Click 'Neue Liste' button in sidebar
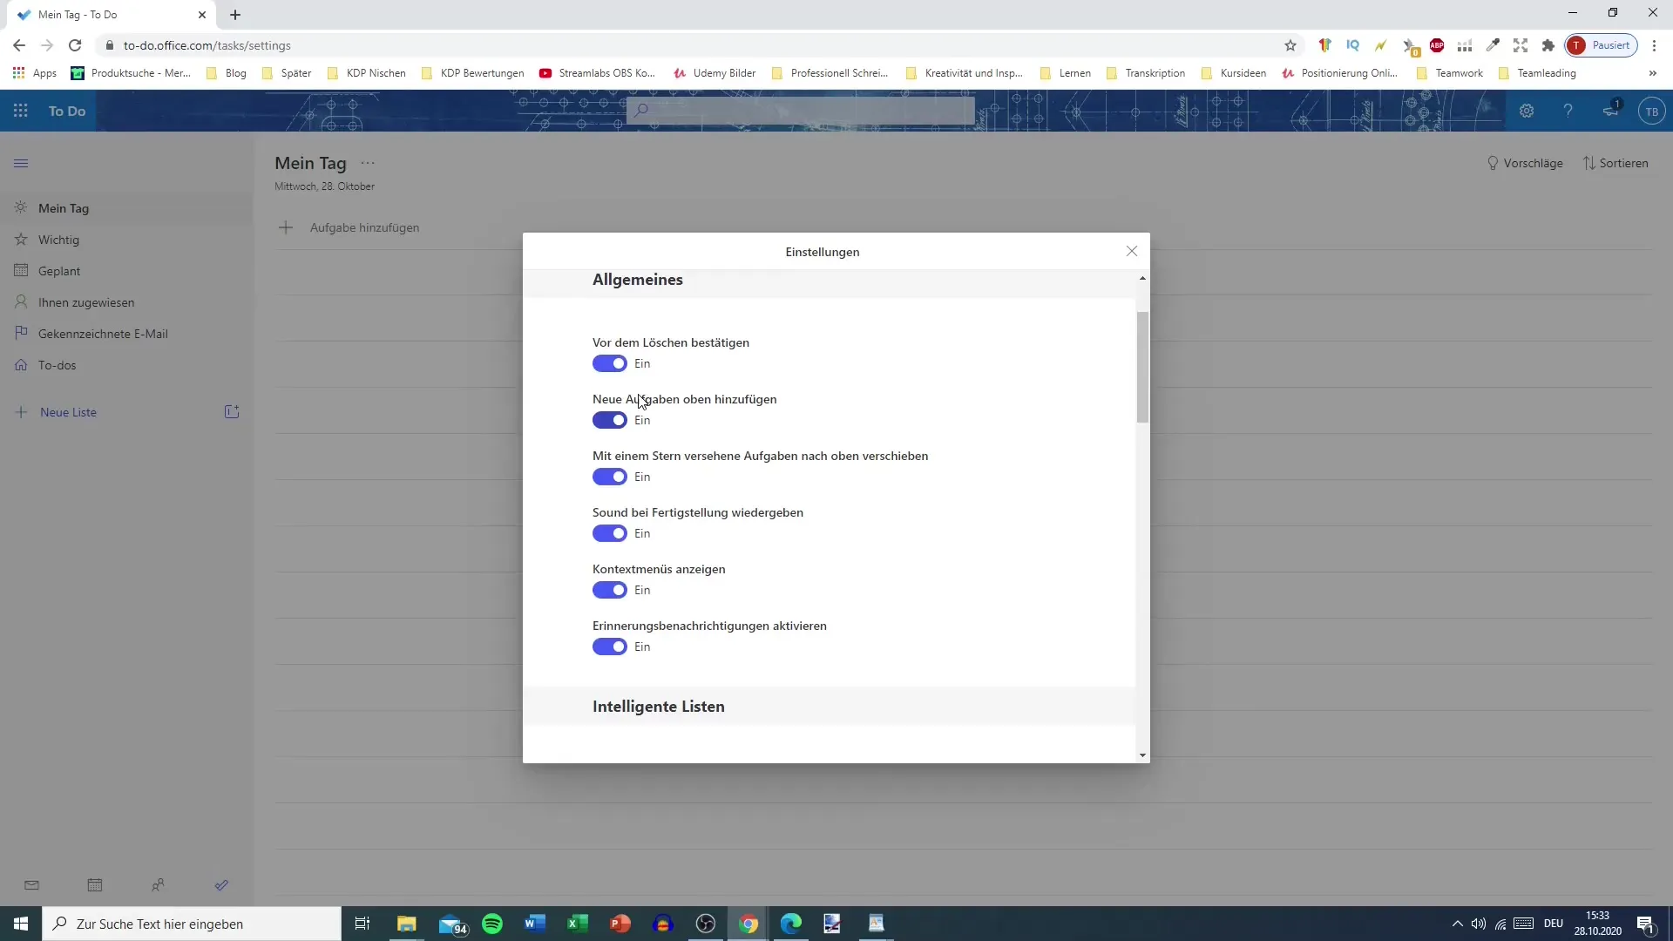The width and height of the screenshot is (1673, 941). coord(70,411)
